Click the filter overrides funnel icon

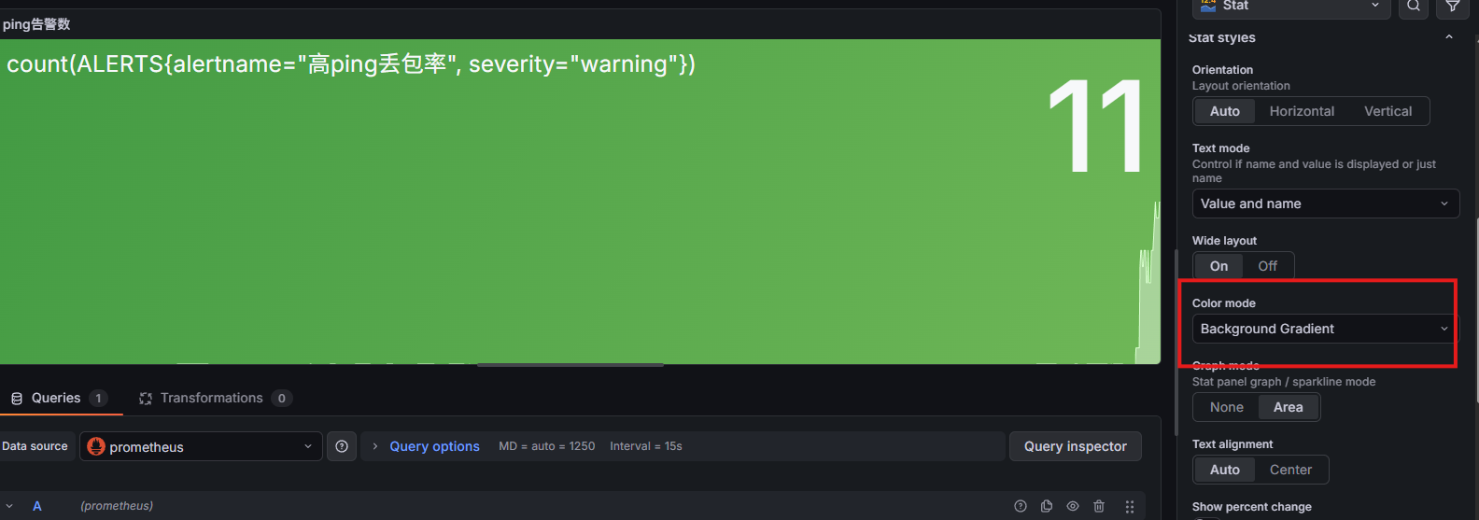tap(1453, 7)
